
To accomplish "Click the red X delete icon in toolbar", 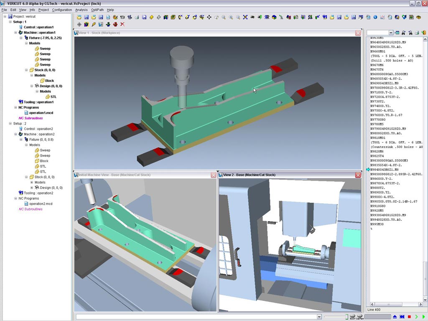I will pyautogui.click(x=122, y=24).
